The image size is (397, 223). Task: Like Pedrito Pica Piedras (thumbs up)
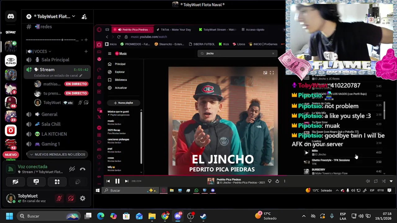(277, 181)
